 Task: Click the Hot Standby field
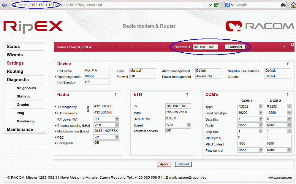(x=97, y=82)
